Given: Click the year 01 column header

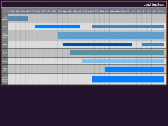Looking at the screenshot, I should (106, 11).
